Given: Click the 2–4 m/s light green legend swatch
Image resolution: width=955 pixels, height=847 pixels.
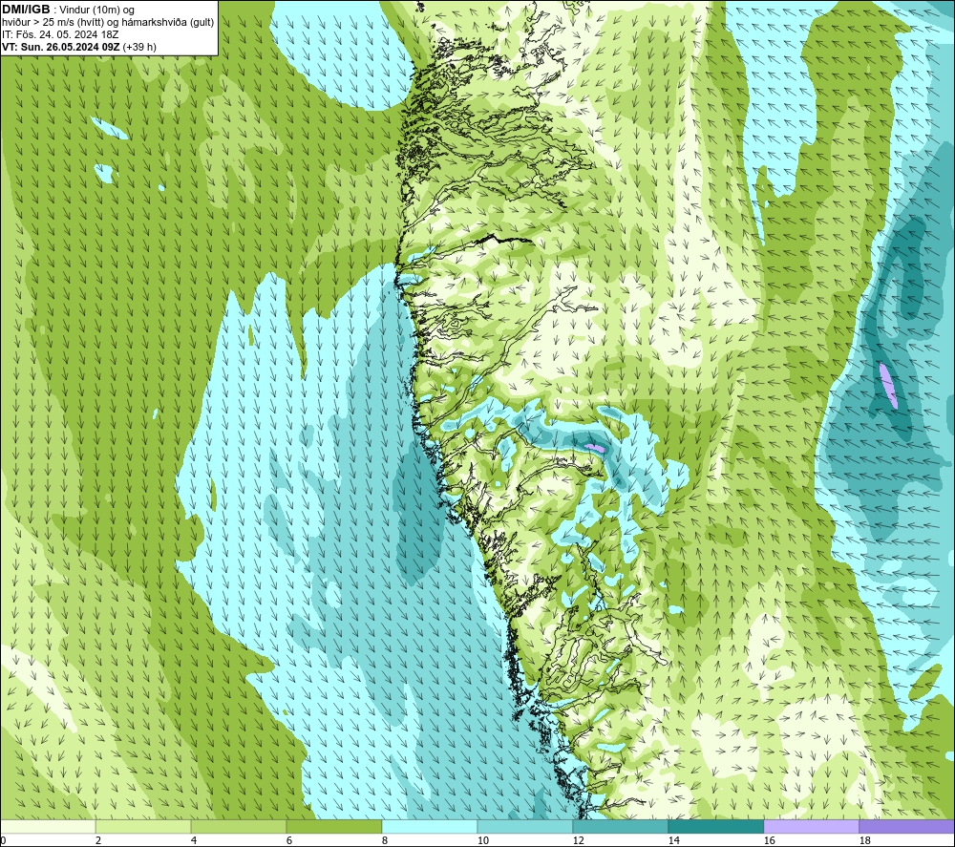Looking at the screenshot, I should (143, 826).
